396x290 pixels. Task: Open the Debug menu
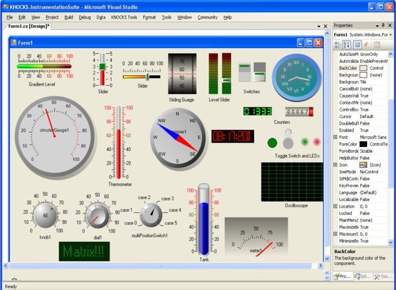coord(85,17)
